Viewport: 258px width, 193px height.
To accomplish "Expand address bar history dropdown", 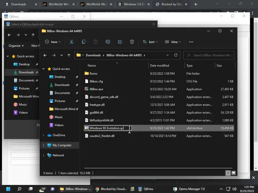I will (168, 55).
